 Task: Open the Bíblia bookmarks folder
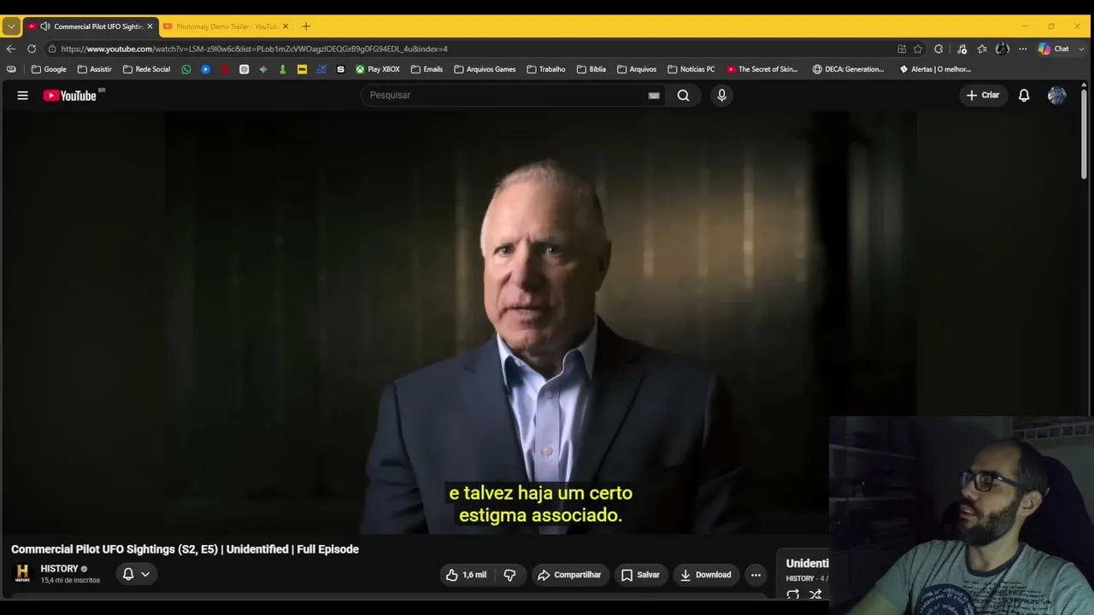point(591,69)
